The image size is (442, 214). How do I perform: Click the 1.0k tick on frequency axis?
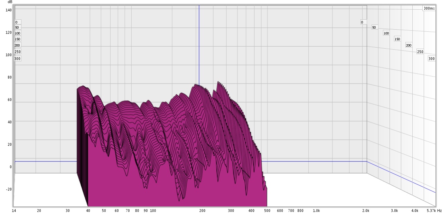316,211
